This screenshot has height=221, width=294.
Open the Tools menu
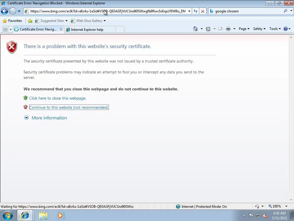point(275,29)
